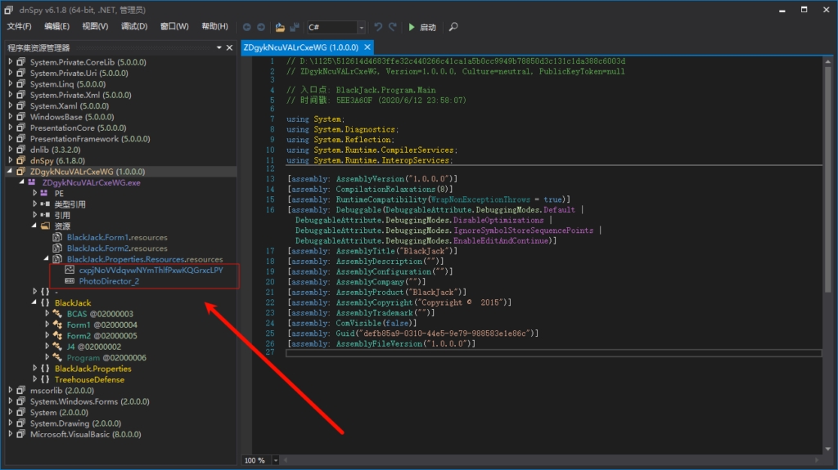This screenshot has height=470, width=838.
Task: Collapse the 资源 resources folder
Action: [34, 226]
